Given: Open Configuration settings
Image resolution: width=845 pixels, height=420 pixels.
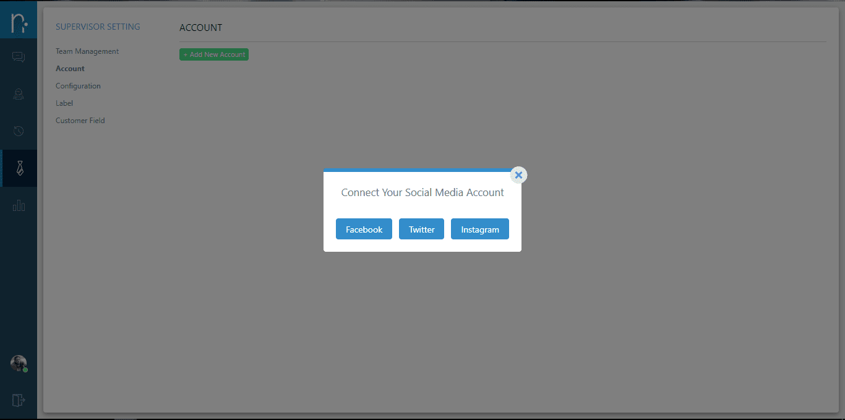Looking at the screenshot, I should [x=78, y=86].
